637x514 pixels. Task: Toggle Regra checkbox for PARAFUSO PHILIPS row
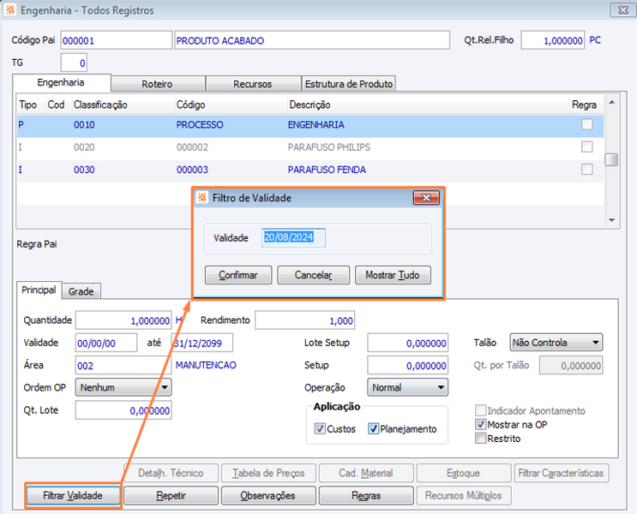coord(586,146)
